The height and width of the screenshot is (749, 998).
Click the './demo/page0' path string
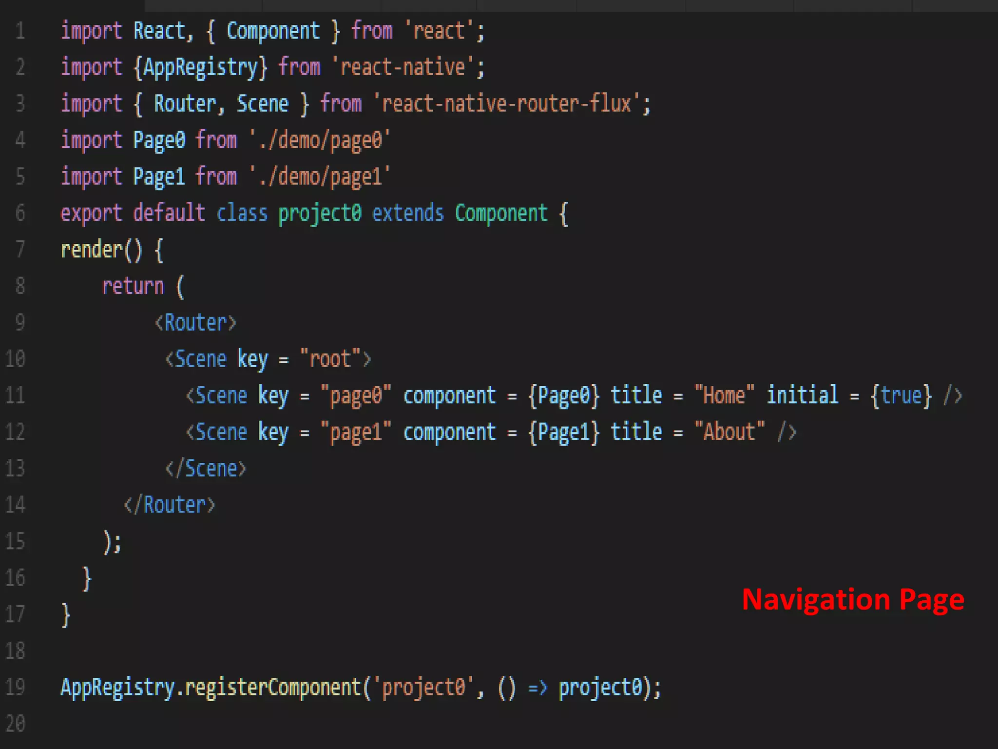pos(320,140)
